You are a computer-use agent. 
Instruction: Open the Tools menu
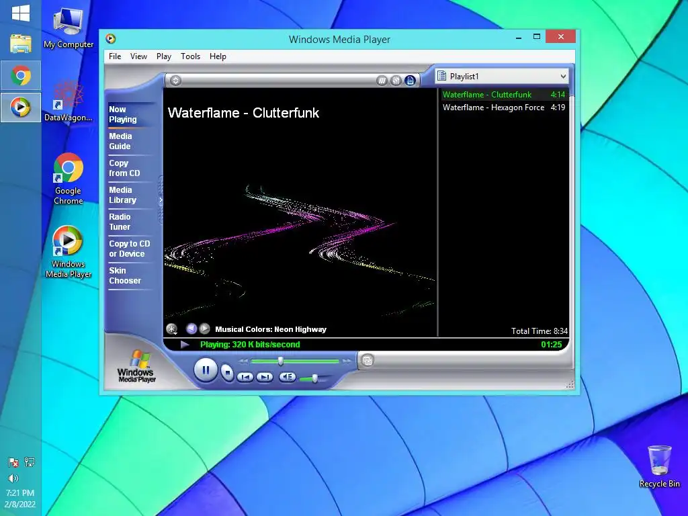[190, 56]
